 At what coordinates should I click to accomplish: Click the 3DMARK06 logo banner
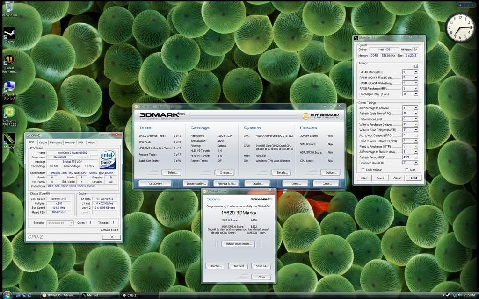[x=162, y=116]
